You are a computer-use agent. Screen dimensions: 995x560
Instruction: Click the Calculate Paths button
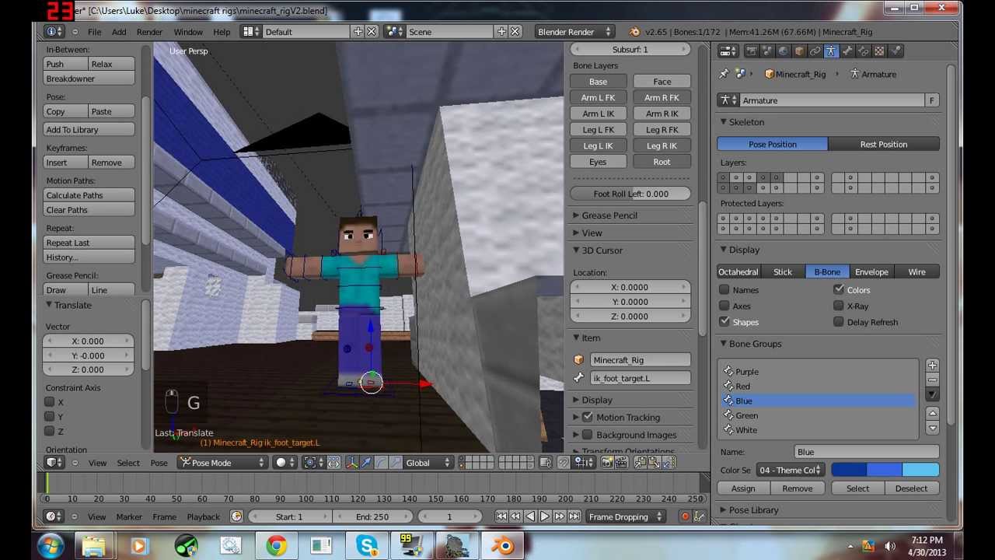click(89, 195)
